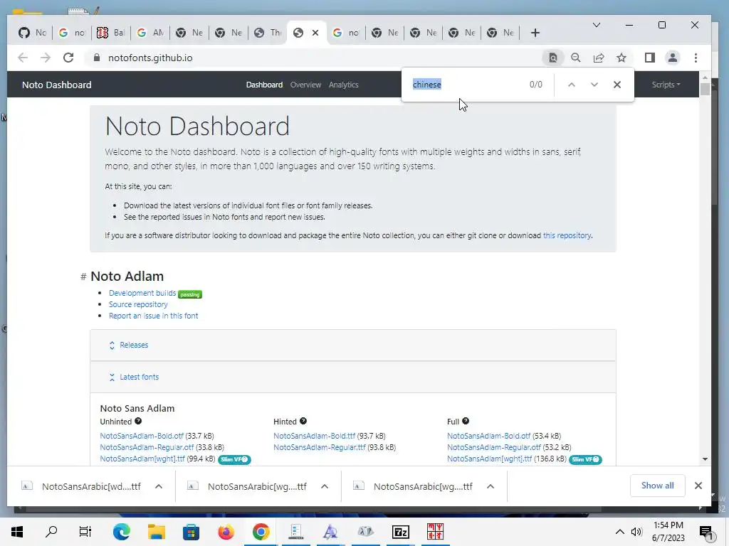Switch to the first GitHub tab
Screen dimensions: 729x546
point(32,33)
